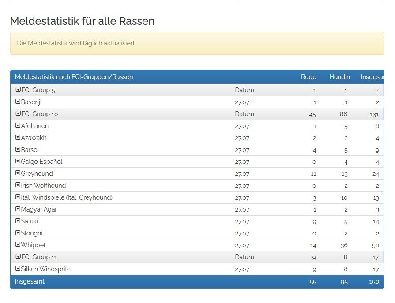The height and width of the screenshot is (303, 395).
Task: Toggle the Magyar Agar expander
Action: pos(18,209)
